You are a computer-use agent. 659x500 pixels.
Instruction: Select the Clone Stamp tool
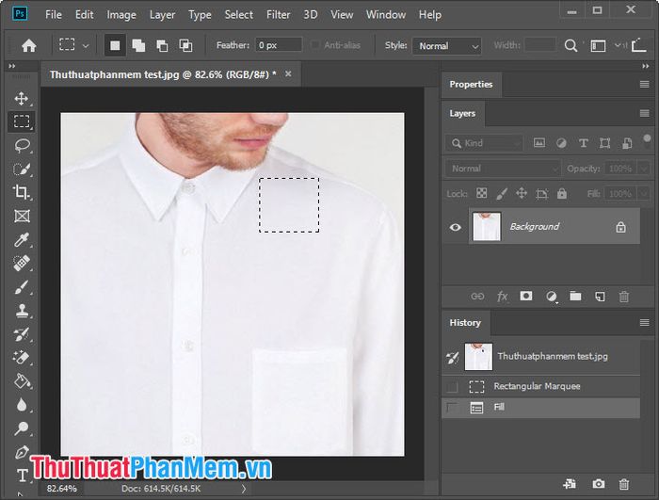(22, 311)
